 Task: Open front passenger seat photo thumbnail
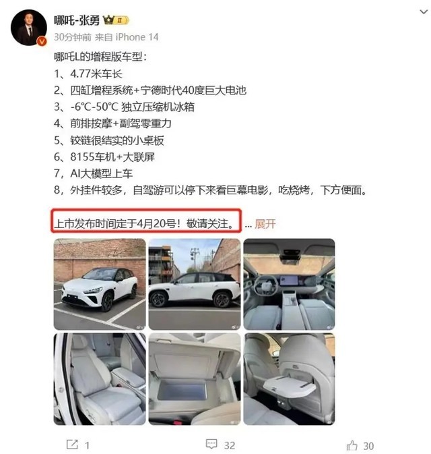click(x=100, y=378)
